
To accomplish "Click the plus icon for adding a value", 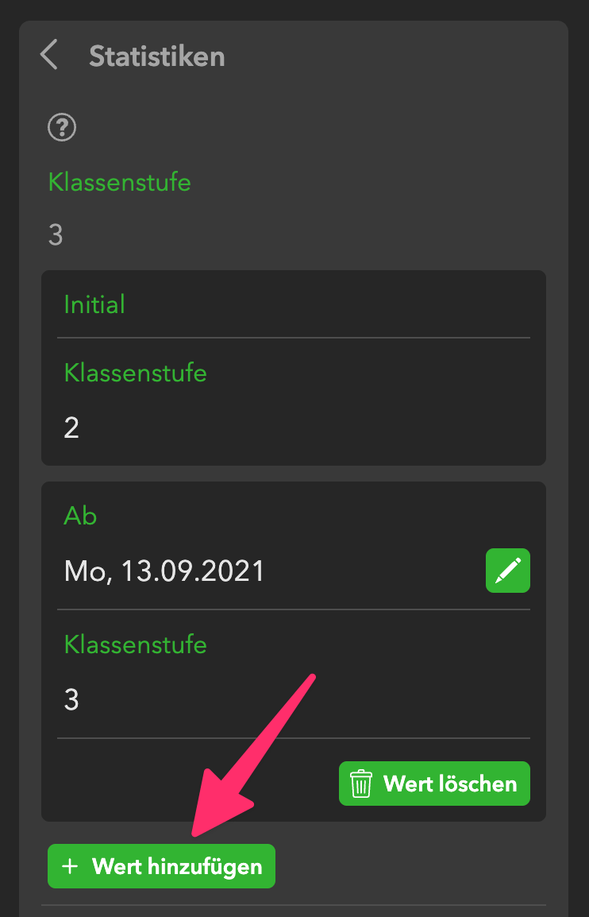I will tap(70, 866).
